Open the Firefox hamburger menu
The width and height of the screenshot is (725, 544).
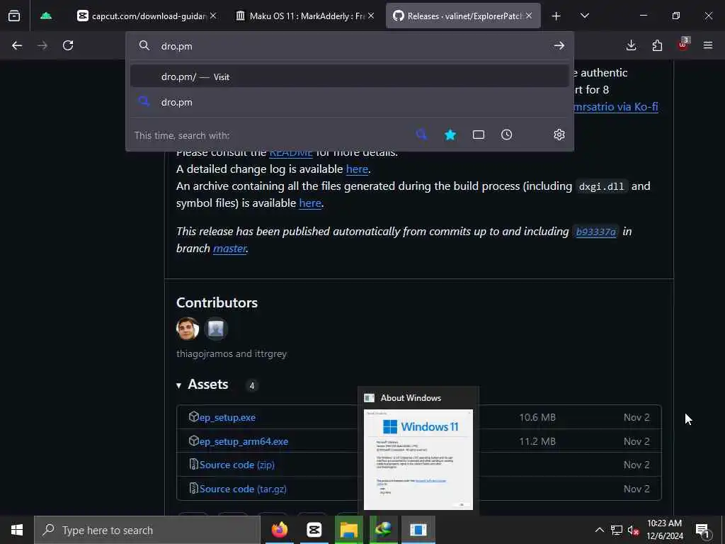click(708, 45)
